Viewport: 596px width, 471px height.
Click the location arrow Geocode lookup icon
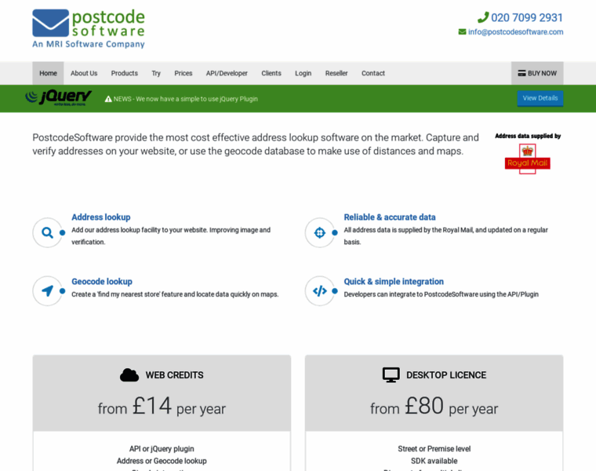47,291
